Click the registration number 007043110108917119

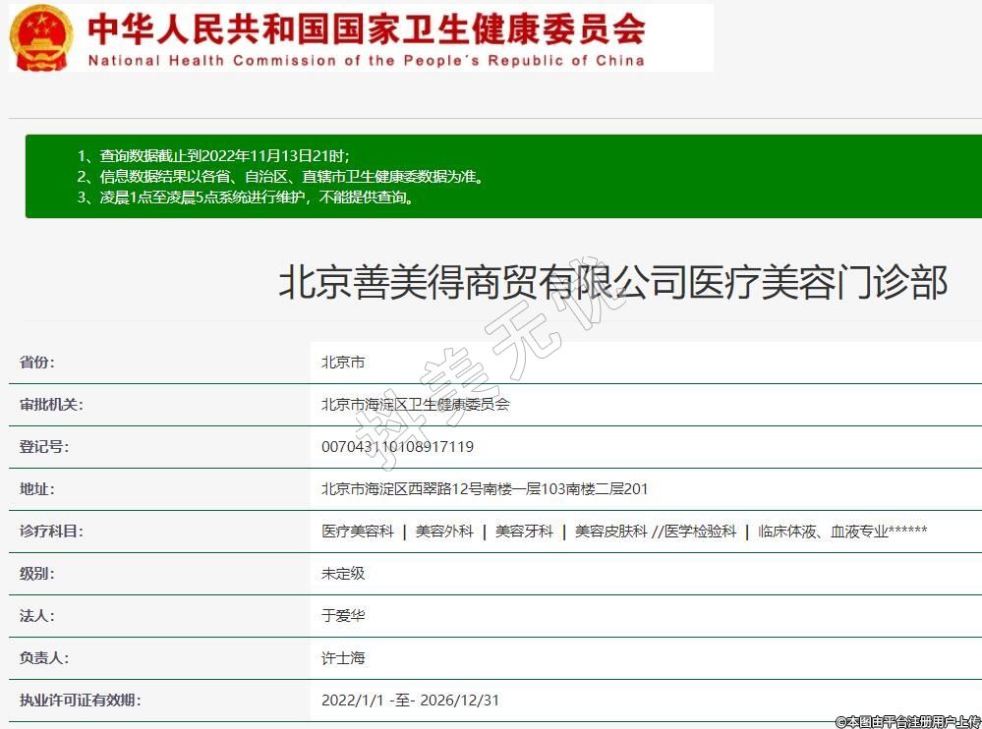397,446
